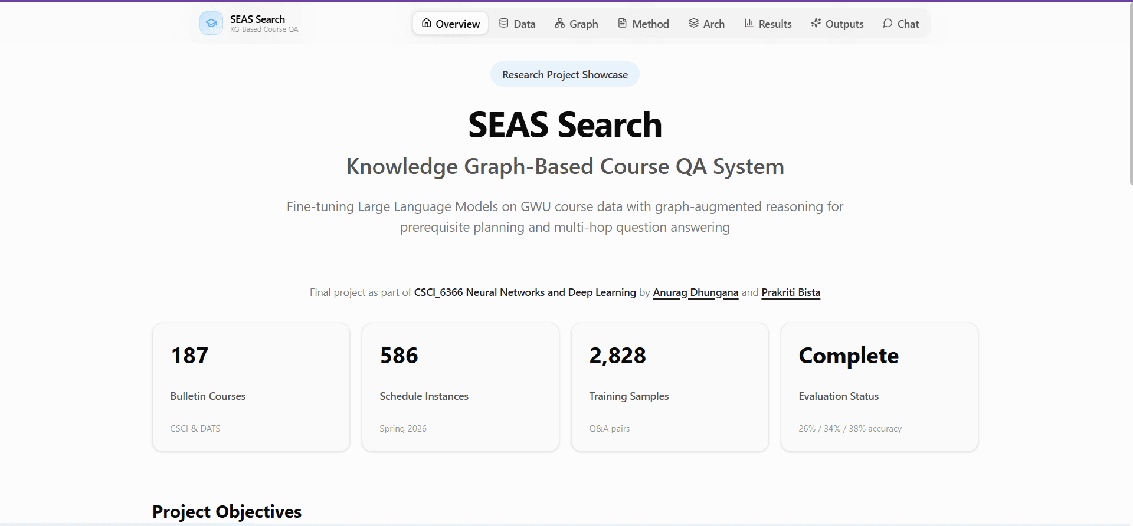Click the vertical page scrollbar
The height and width of the screenshot is (526, 1133).
coord(1130,94)
